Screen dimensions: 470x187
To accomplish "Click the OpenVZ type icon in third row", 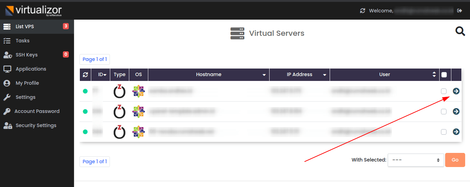I will click(x=120, y=132).
